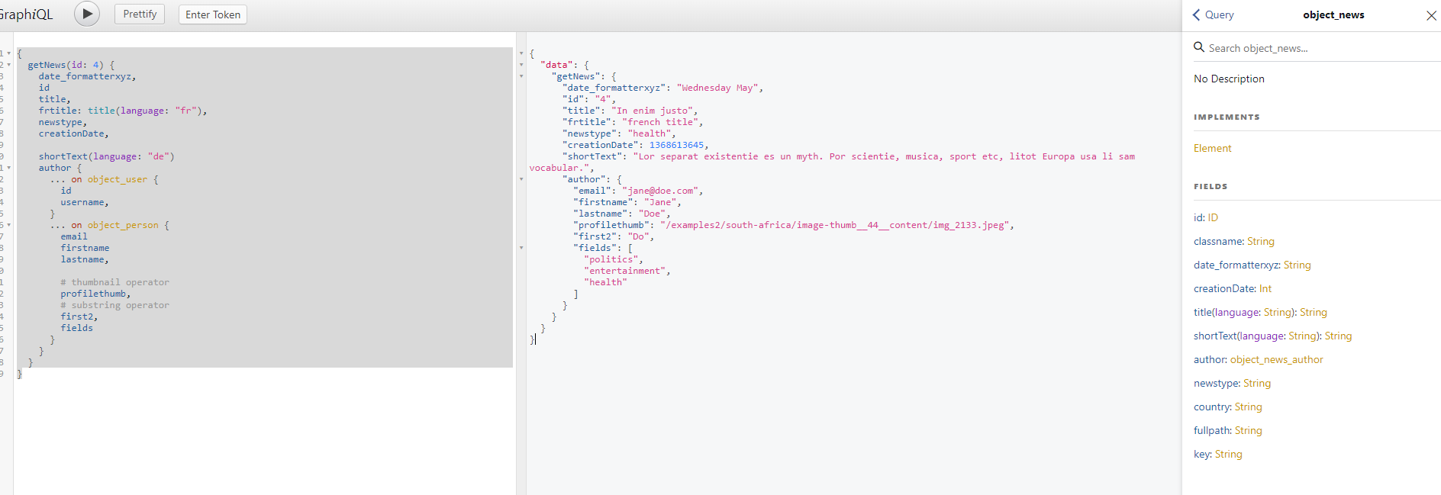Close the object_news documentation panel
This screenshot has height=495, width=1441.
pyautogui.click(x=1431, y=15)
